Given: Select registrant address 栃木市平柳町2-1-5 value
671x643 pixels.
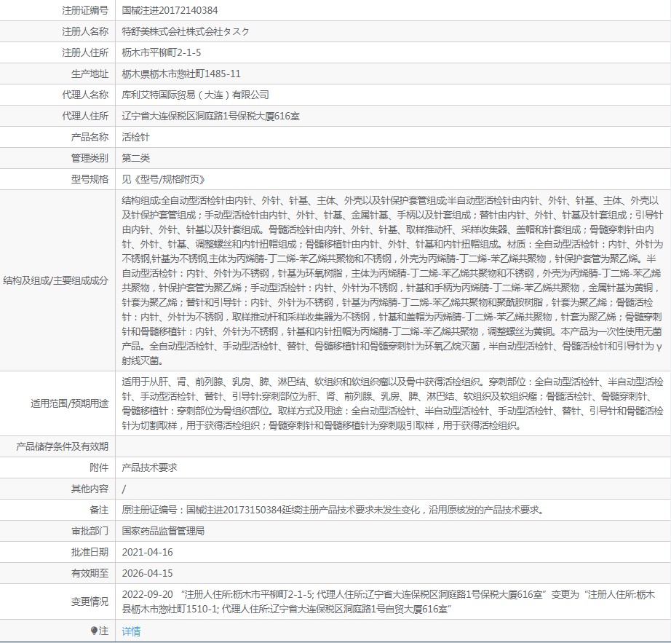Looking at the screenshot, I should [162, 52].
